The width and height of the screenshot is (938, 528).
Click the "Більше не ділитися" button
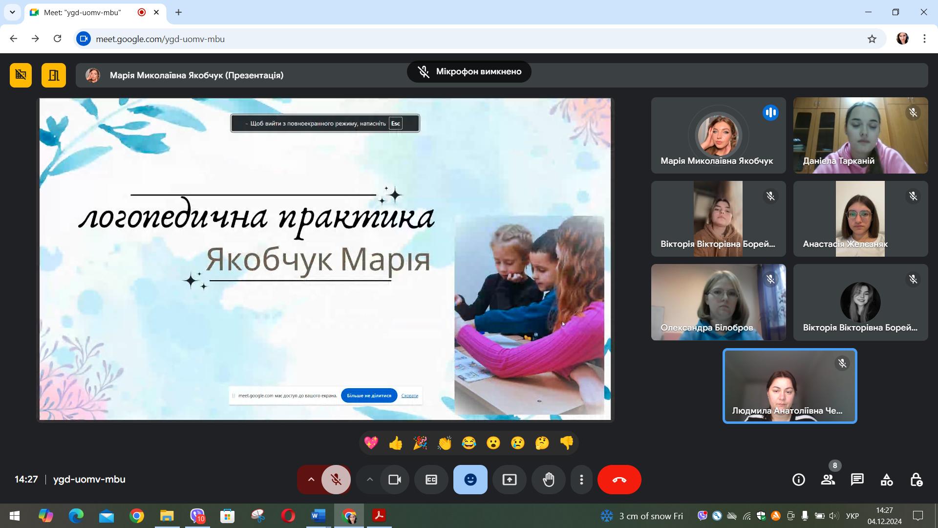(x=369, y=396)
